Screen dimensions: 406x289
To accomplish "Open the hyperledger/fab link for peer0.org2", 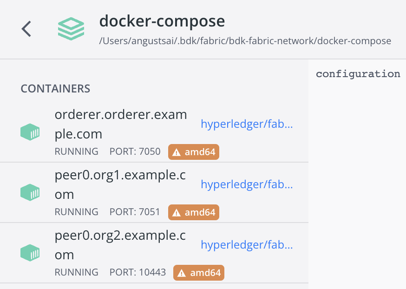I will (247, 245).
